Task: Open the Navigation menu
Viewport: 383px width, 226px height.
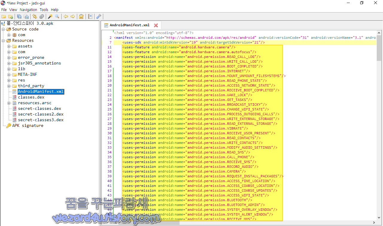Action: pyautogui.click(x=28, y=10)
